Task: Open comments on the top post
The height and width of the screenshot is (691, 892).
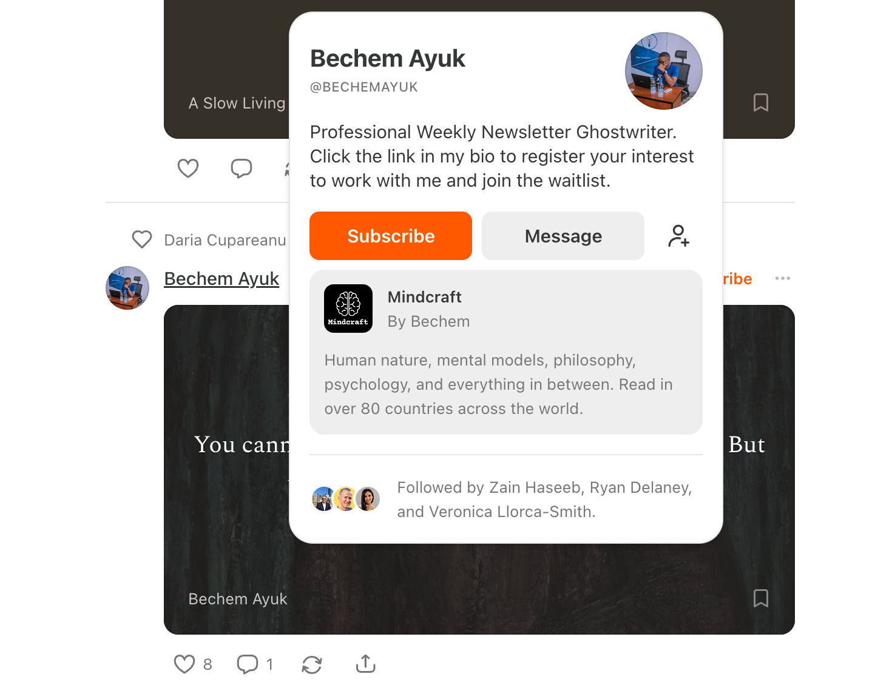Action: pos(242,168)
